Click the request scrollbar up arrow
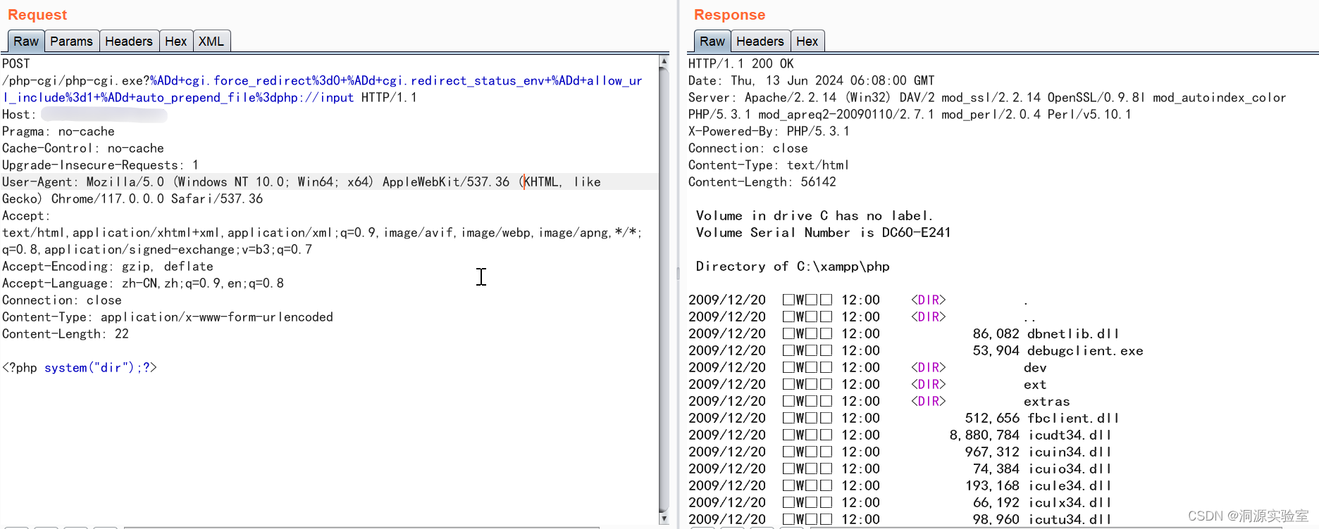 (x=664, y=61)
